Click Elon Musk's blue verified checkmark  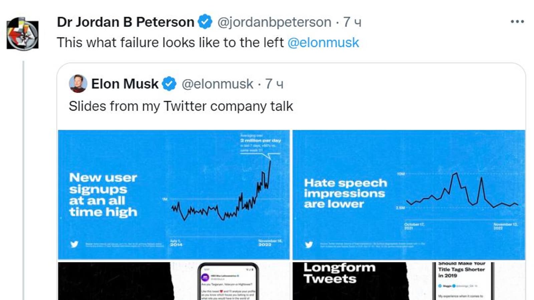coord(169,84)
